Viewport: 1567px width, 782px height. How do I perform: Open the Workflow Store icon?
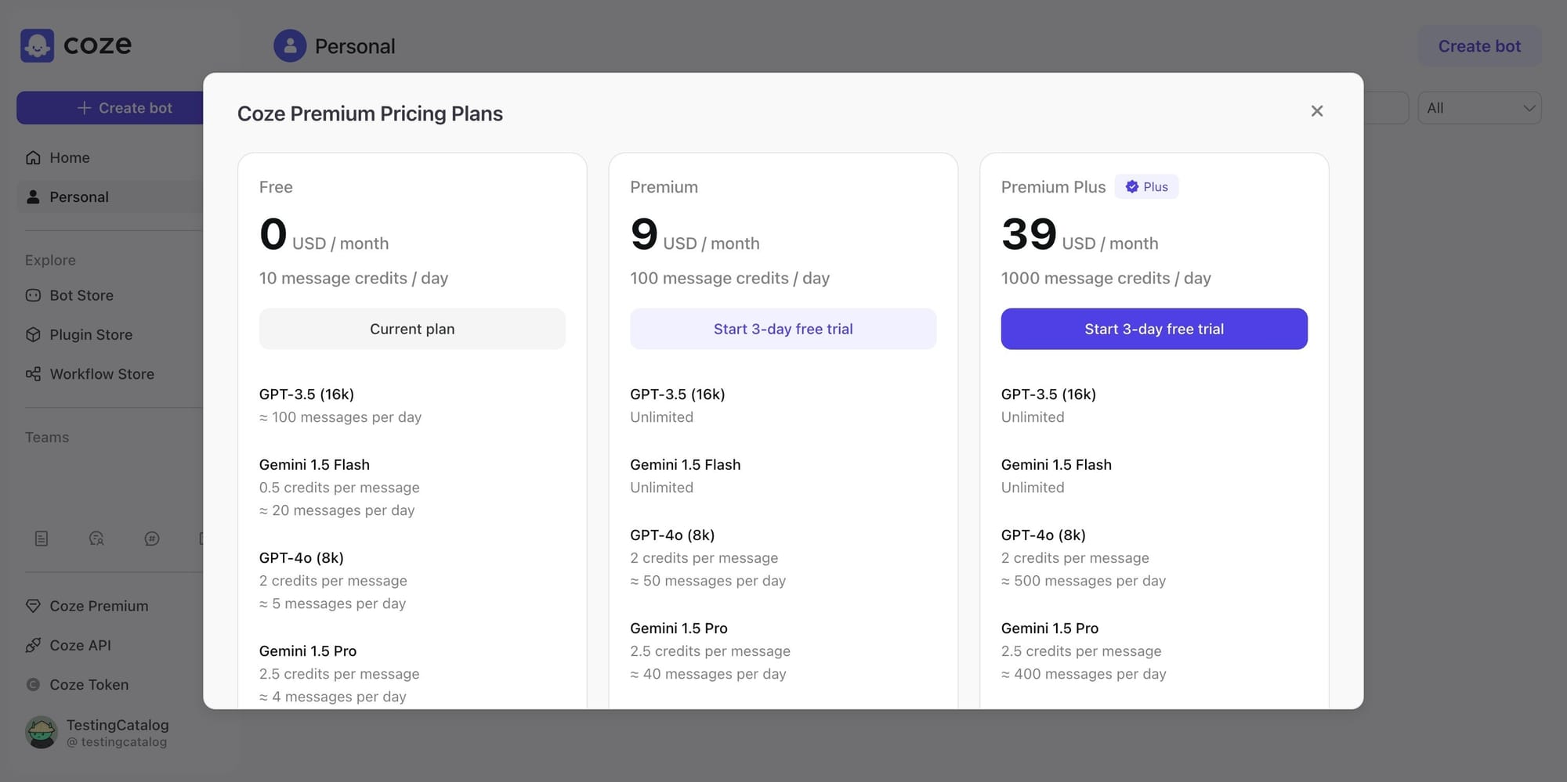[x=33, y=374]
